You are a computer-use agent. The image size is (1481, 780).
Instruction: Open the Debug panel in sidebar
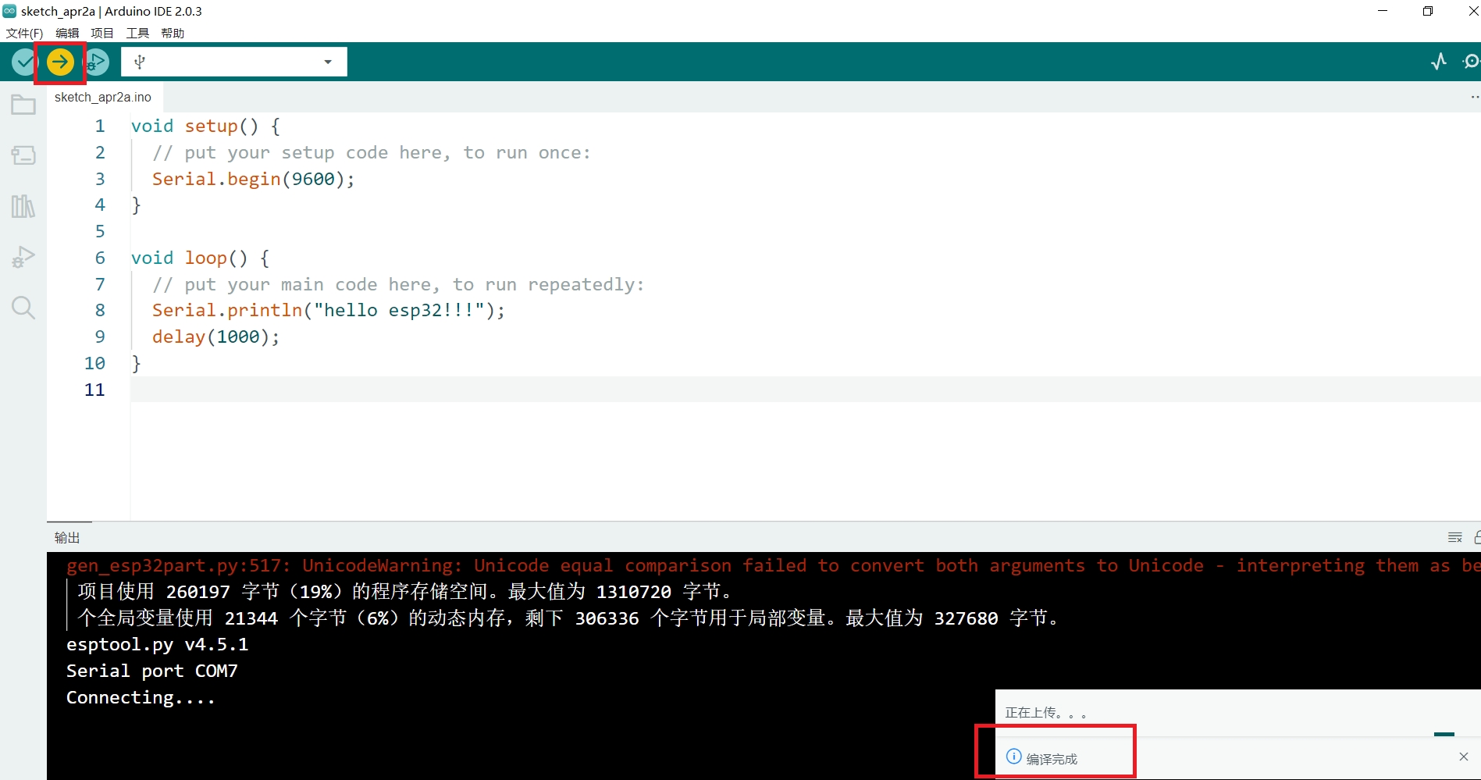23,257
